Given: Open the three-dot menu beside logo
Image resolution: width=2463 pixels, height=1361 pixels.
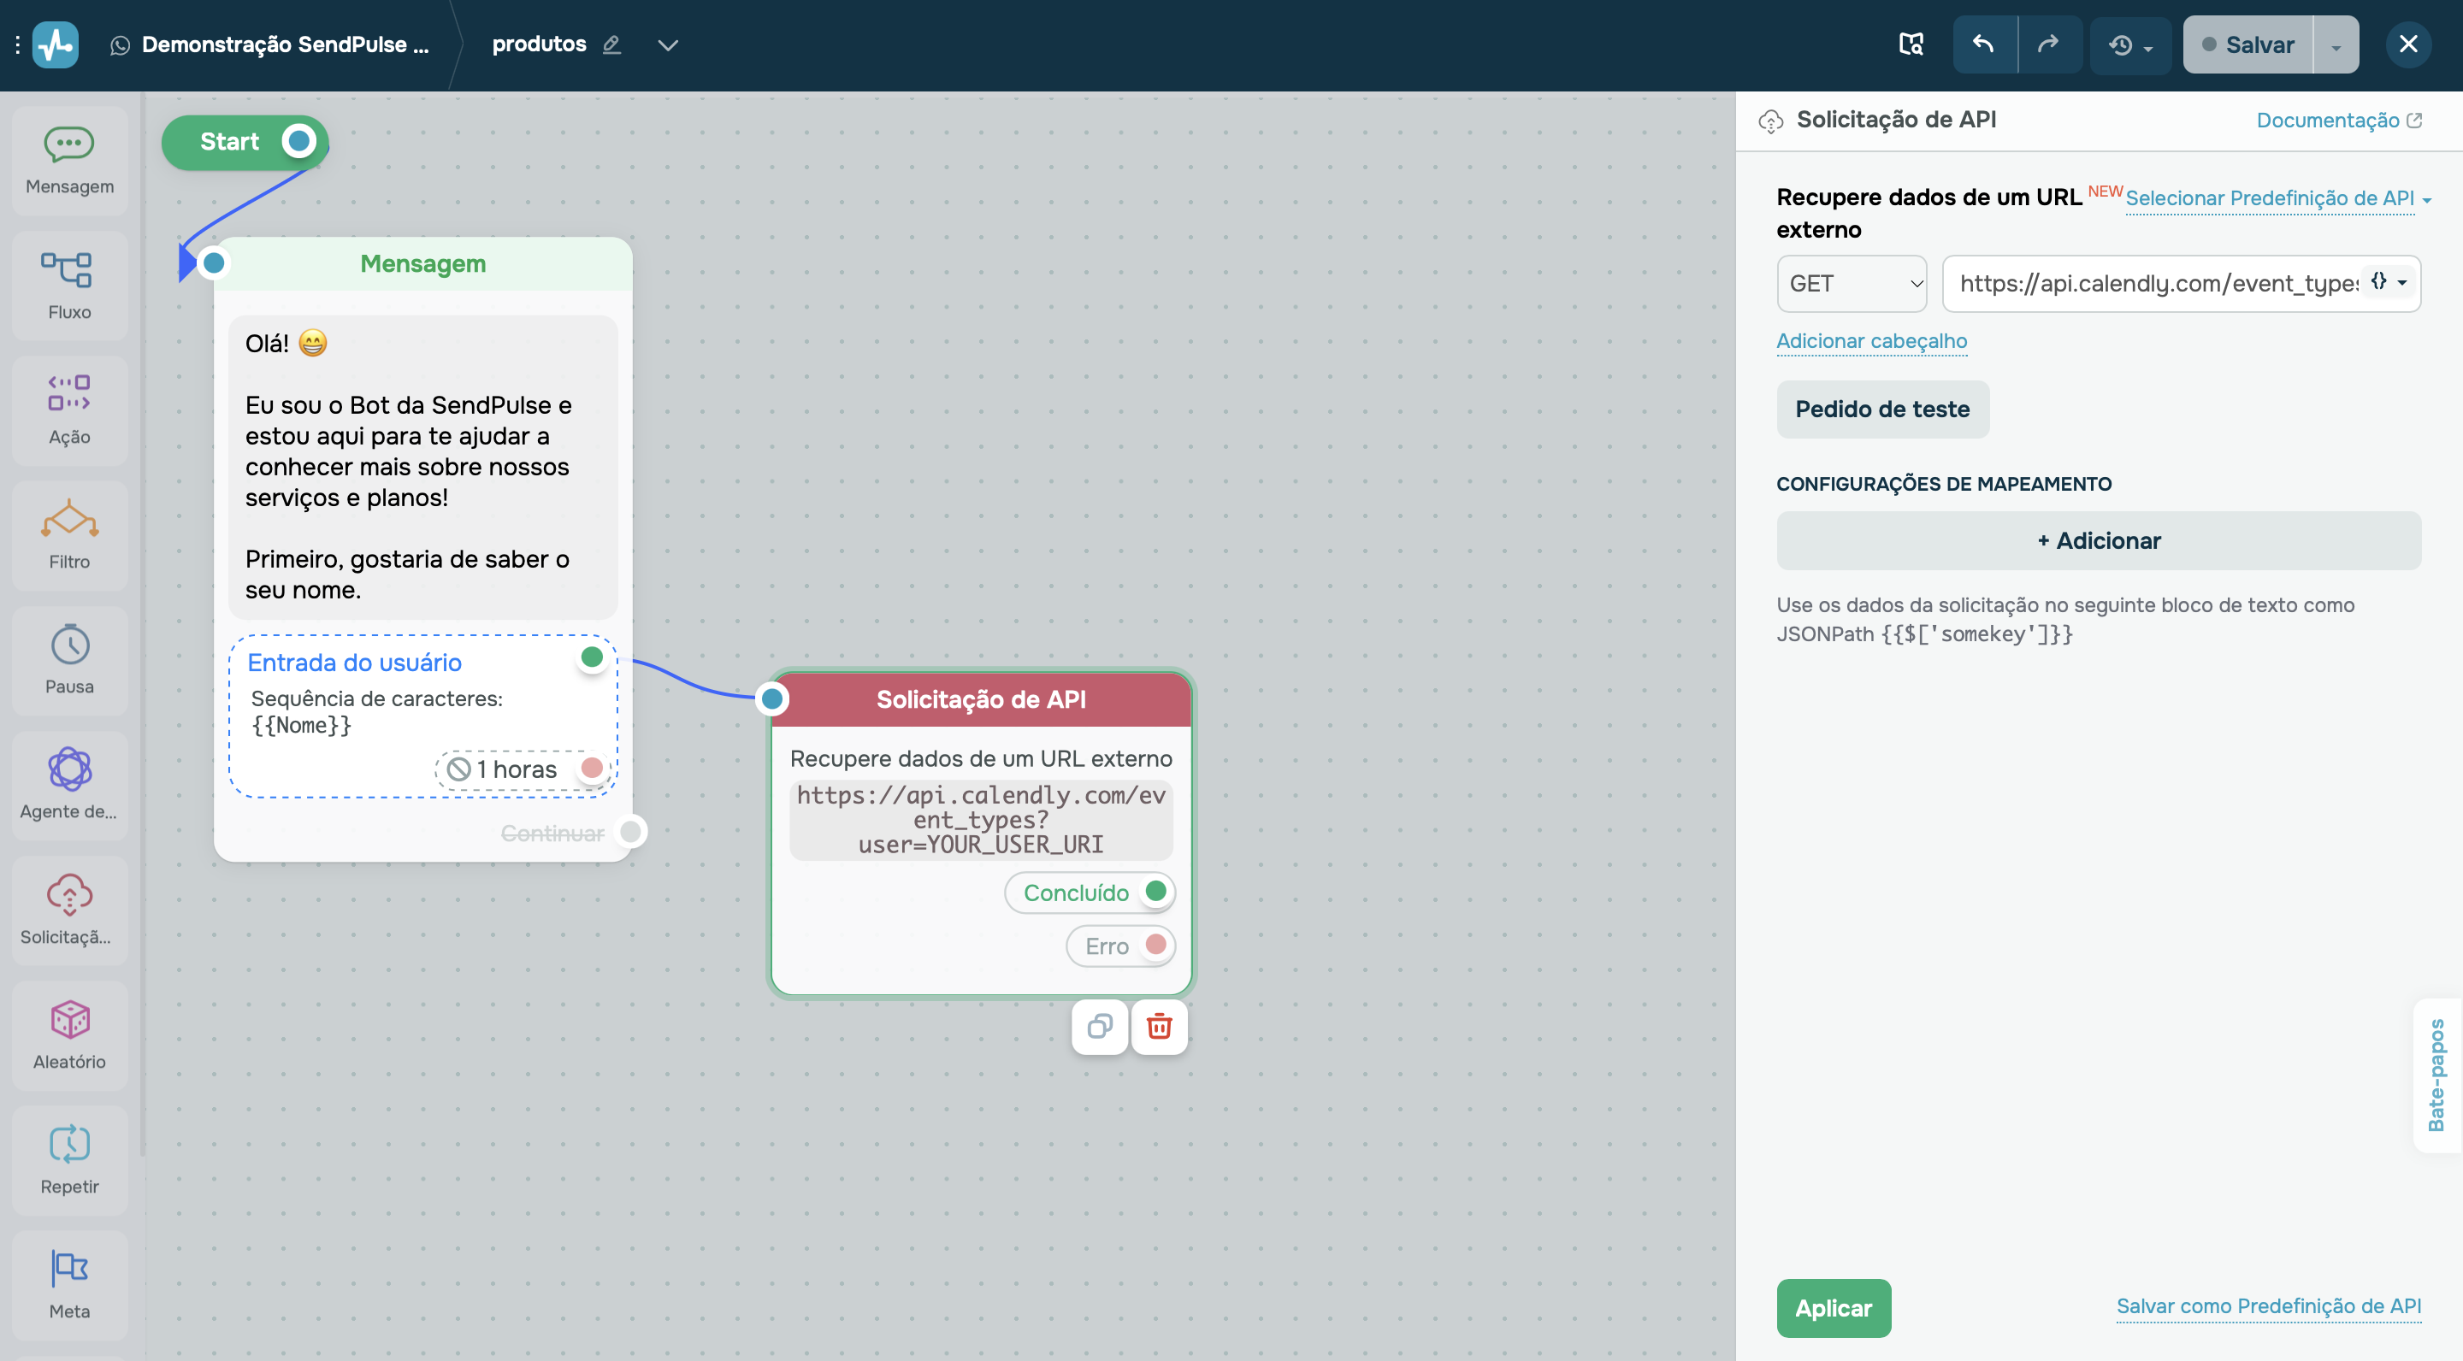Looking at the screenshot, I should tap(17, 45).
